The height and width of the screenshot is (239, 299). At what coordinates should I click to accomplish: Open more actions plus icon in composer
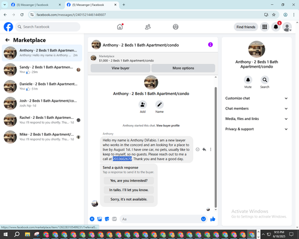click(92, 219)
